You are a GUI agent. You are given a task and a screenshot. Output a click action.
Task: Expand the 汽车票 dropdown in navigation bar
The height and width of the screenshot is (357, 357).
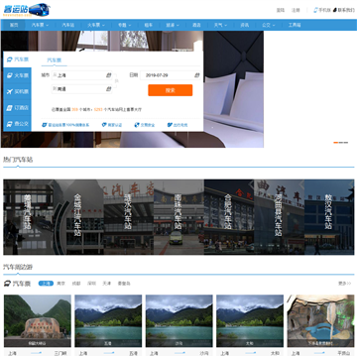tap(40, 25)
